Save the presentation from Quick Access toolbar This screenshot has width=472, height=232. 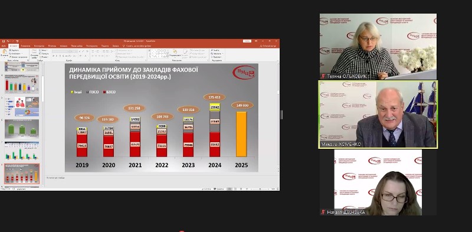(4, 41)
